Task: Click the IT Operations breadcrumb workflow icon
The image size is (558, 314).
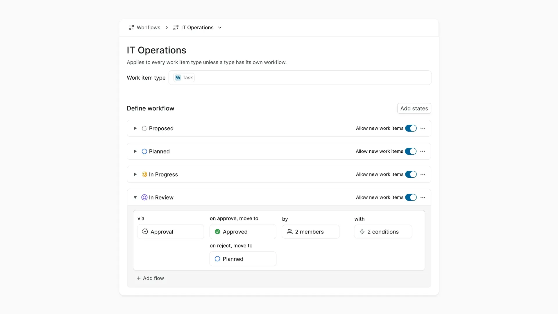Action: pyautogui.click(x=176, y=28)
